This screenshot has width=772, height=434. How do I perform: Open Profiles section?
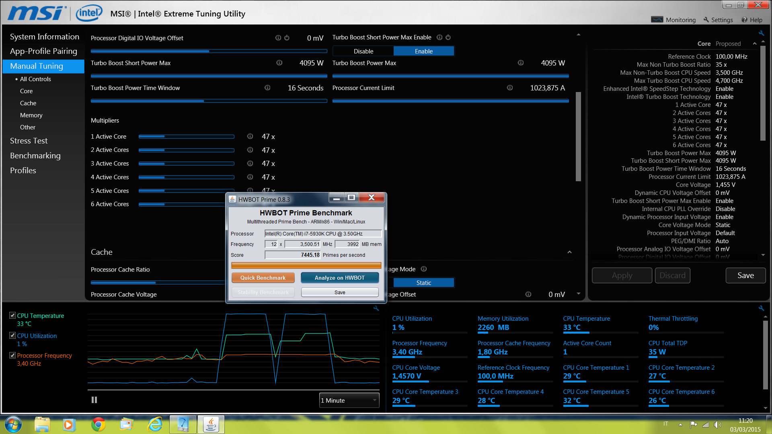pos(23,170)
